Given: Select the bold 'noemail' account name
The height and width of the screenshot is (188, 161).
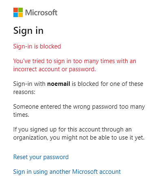Looking at the screenshot, I should tap(59, 84).
